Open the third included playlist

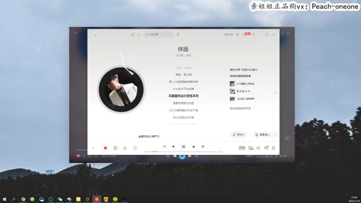pos(242,99)
